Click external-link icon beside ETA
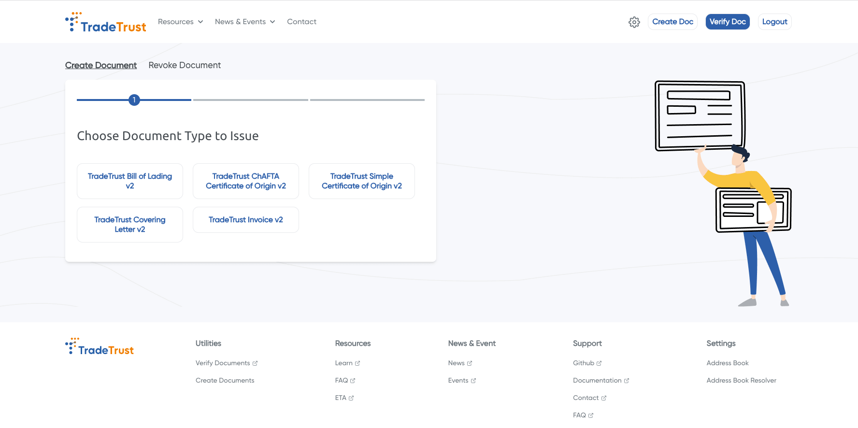 [351, 398]
